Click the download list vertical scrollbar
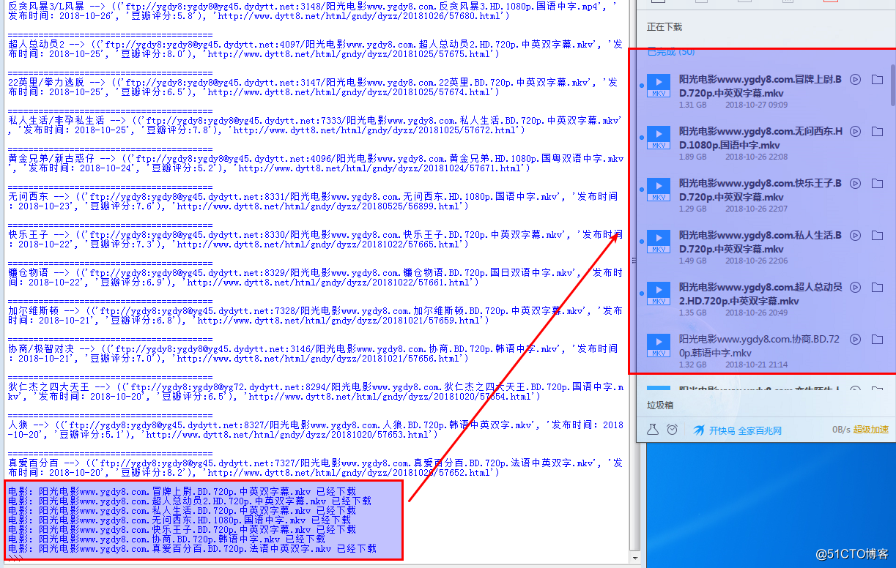 pos(892,86)
